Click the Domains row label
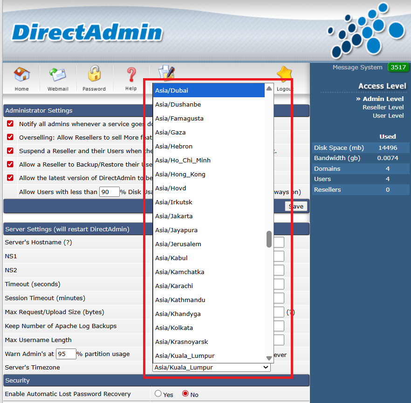Image resolution: width=411 pixels, height=403 pixels. click(x=327, y=169)
